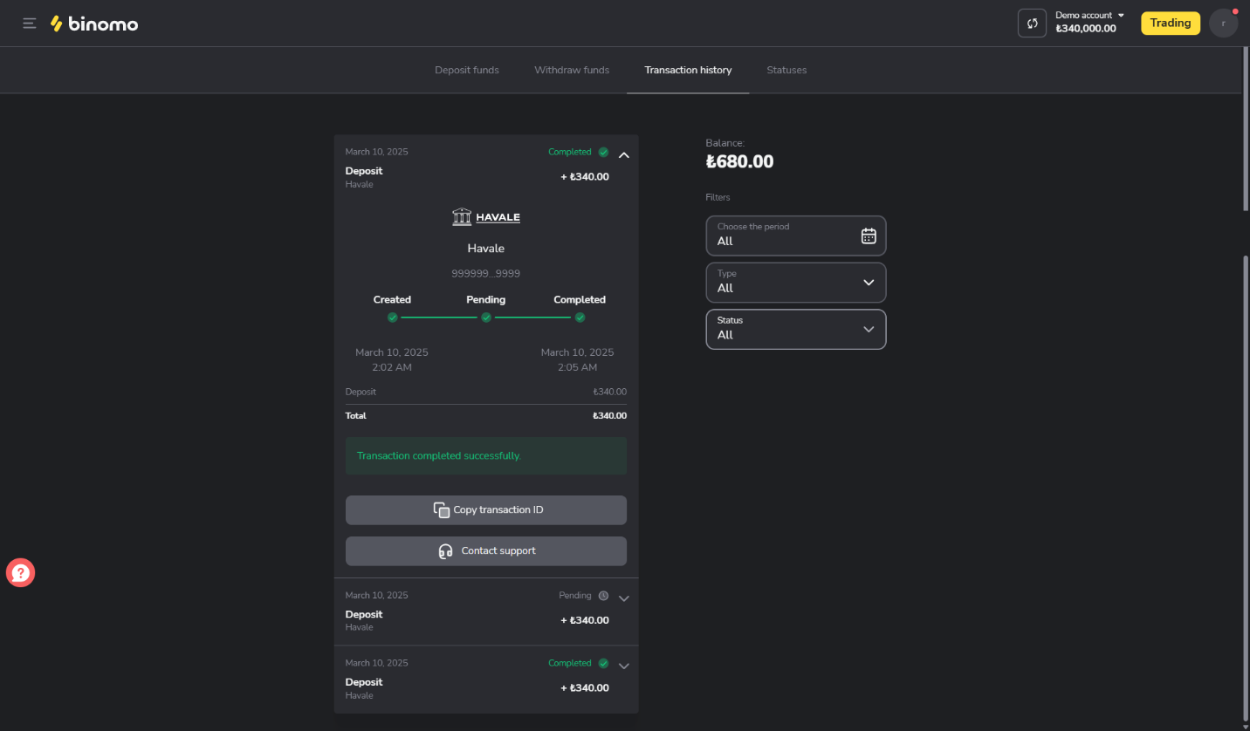Click the Binomo logo
1250x731 pixels.
[94, 24]
